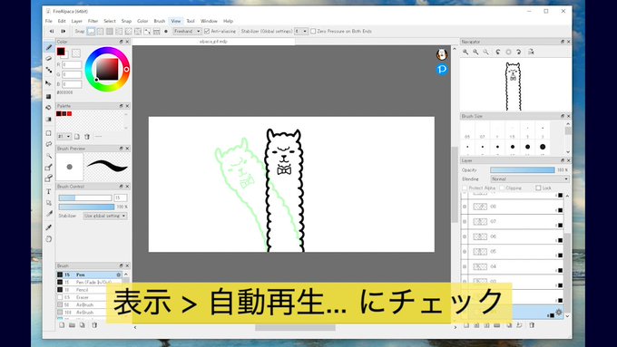Toggle visibility of layer 06
617x347 pixels.
pyautogui.click(x=465, y=236)
